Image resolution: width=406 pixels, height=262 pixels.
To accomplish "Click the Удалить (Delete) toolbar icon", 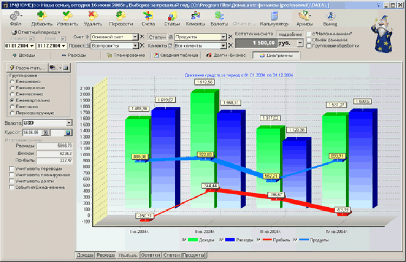I will [93, 18].
